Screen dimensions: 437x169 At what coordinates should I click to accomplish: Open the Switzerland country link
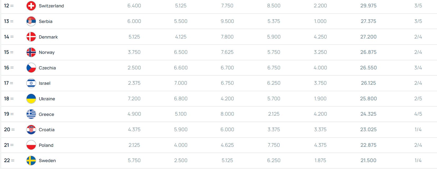click(x=51, y=6)
